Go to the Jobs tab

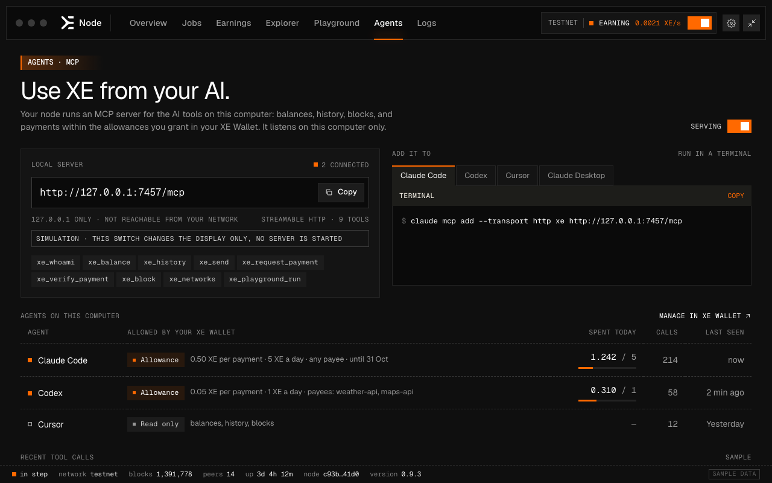[192, 23]
